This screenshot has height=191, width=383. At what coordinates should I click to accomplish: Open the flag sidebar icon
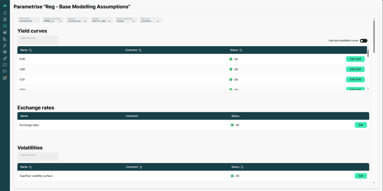5,71
